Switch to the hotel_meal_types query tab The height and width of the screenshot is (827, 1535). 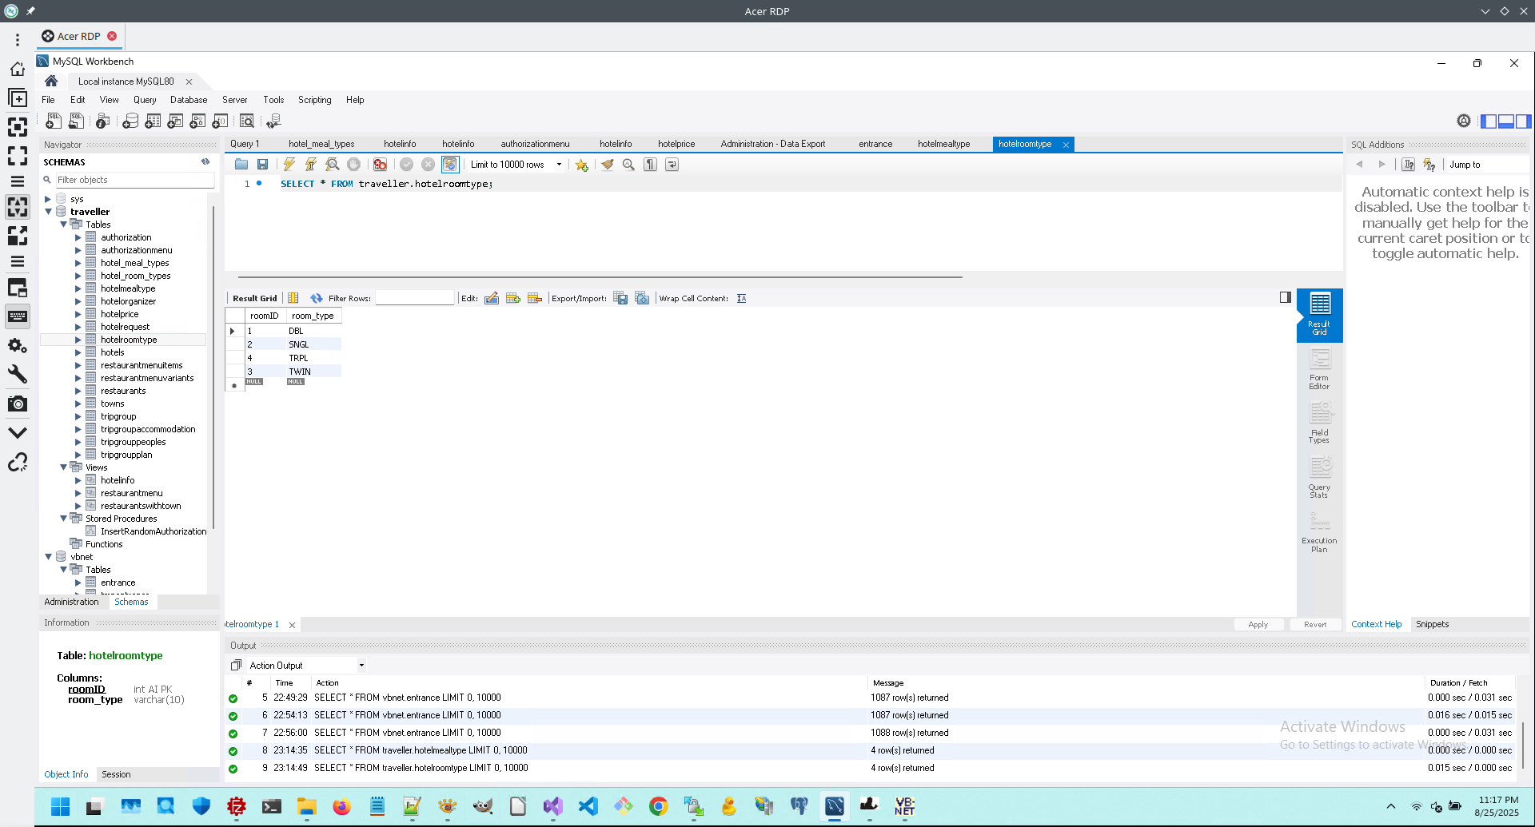click(x=321, y=144)
